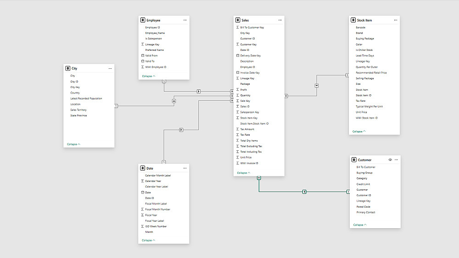Click the Stock Item table header icon
This screenshot has height=258, width=459.
tap(353, 20)
